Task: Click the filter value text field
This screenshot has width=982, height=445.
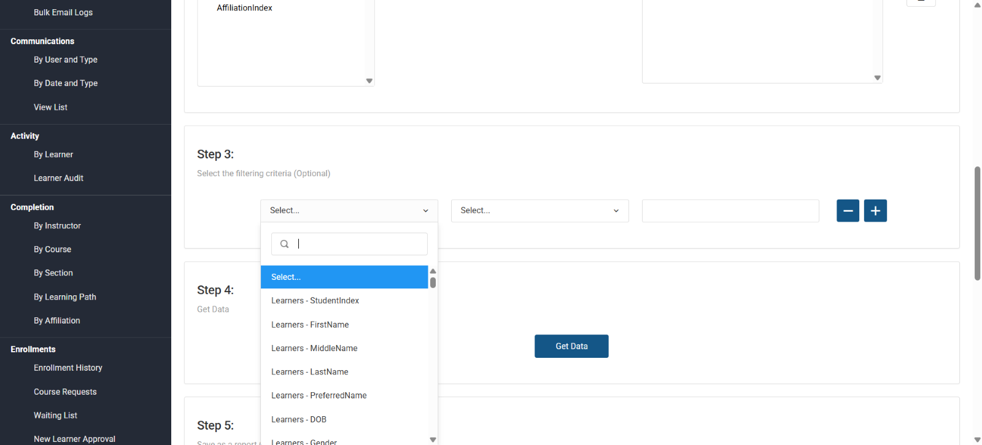Action: click(x=730, y=211)
